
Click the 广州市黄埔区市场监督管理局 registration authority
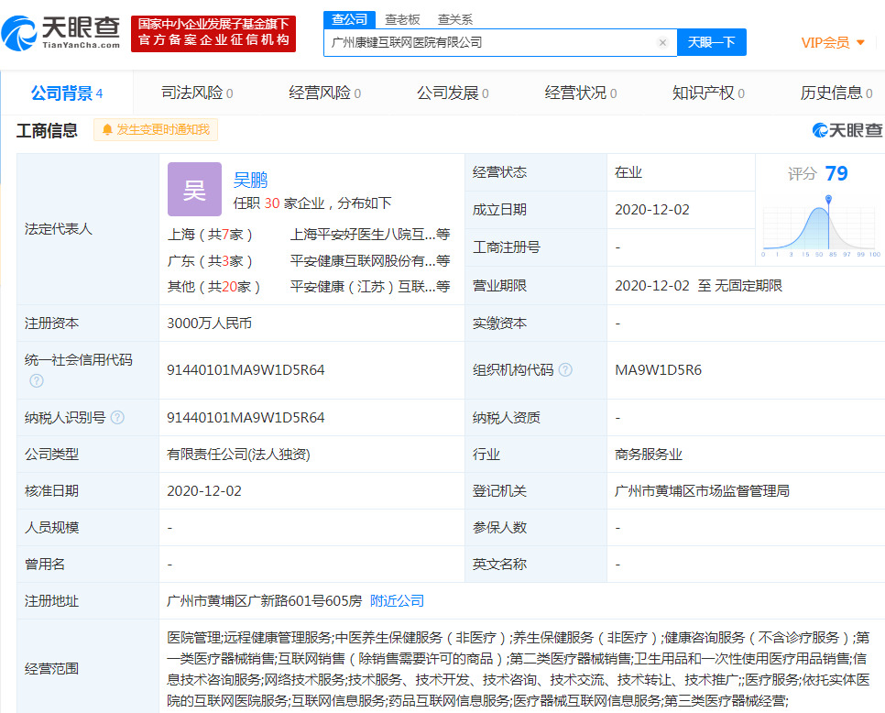coord(702,490)
